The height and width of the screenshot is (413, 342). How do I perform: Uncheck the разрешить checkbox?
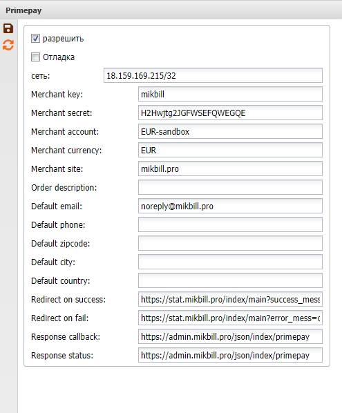tap(35, 39)
